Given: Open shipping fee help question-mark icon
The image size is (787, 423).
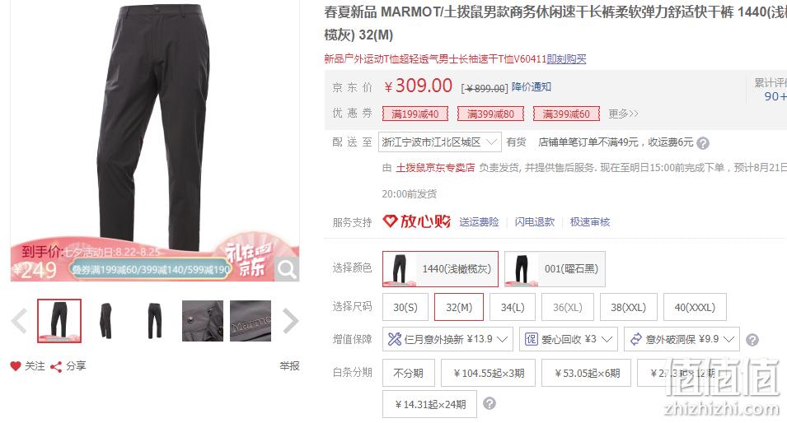Looking at the screenshot, I should pos(703,143).
